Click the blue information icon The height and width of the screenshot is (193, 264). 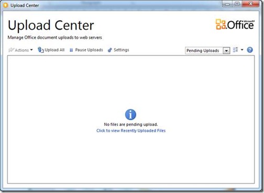[130, 115]
